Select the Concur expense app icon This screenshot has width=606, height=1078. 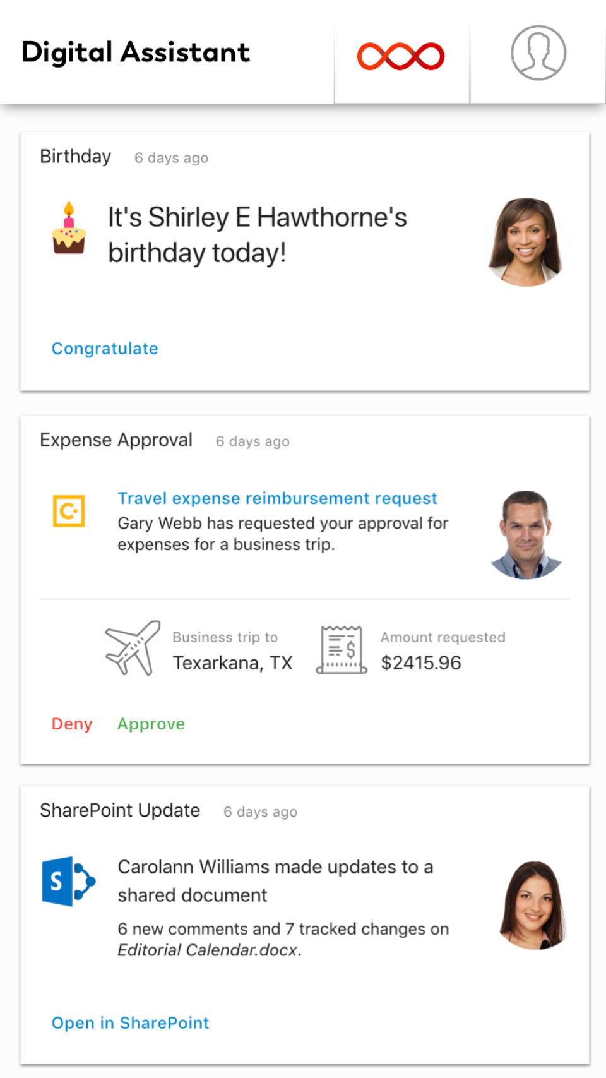69,510
